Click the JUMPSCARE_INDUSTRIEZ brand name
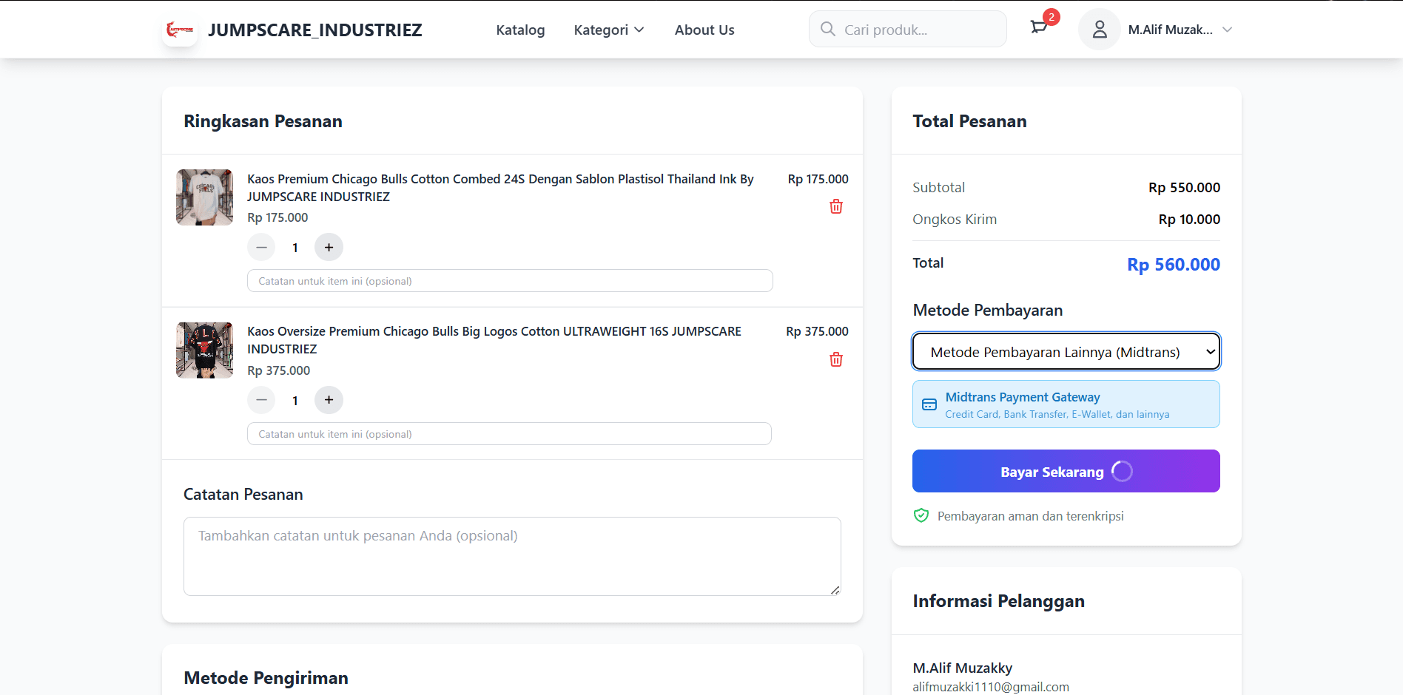The image size is (1403, 695). pyautogui.click(x=315, y=30)
